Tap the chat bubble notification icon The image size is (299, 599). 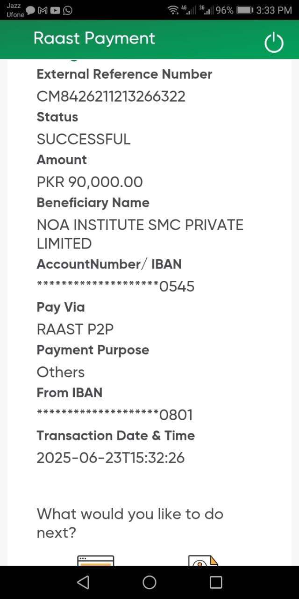coord(31,10)
